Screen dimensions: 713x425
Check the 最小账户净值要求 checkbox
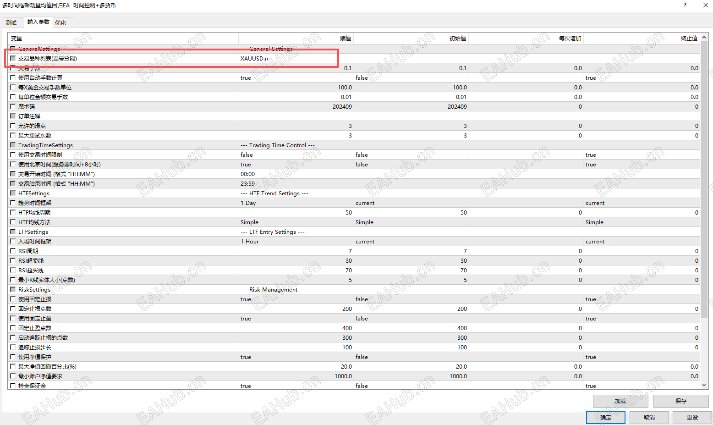pos(13,376)
